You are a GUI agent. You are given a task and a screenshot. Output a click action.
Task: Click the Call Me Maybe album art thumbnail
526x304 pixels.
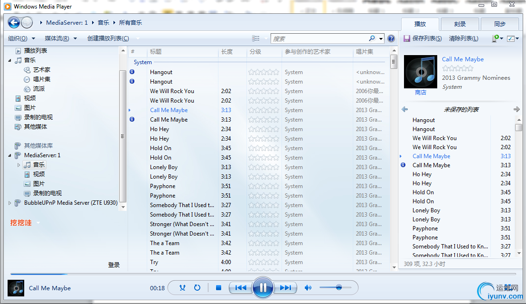pos(420,71)
